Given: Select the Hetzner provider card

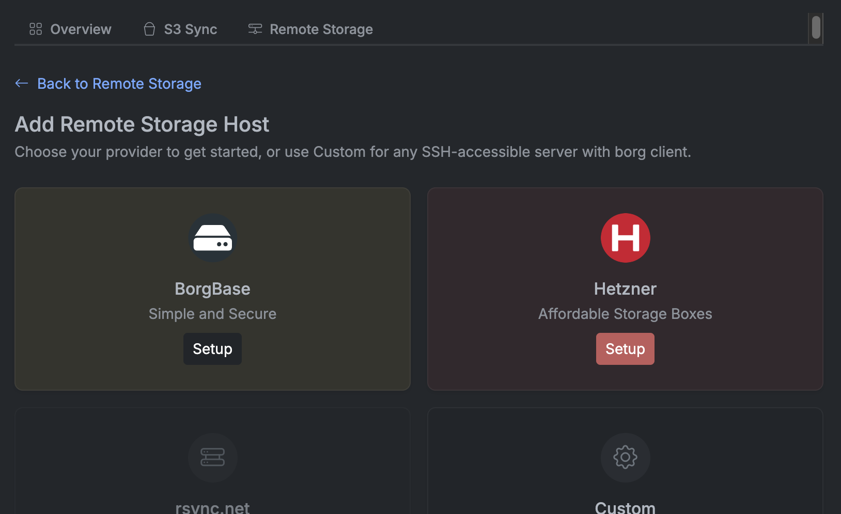Looking at the screenshot, I should tap(625, 288).
